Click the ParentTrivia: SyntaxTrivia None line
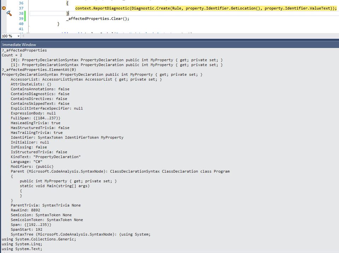 46,205
